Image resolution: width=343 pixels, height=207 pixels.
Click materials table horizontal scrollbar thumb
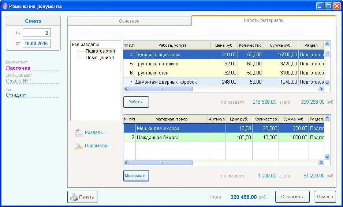161,163
